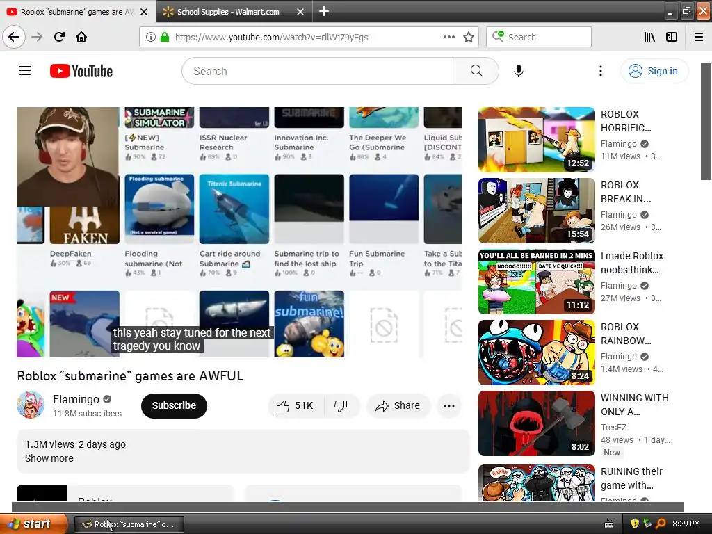Search with voice microphone icon
The height and width of the screenshot is (534, 712).
tap(519, 71)
